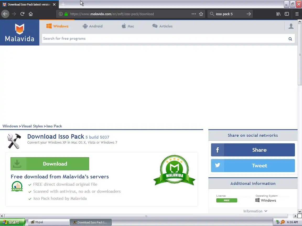Viewport: 302px width, 226px height.
Task: Open the Library icon in toolbar
Action: pyautogui.click(x=278, y=14)
